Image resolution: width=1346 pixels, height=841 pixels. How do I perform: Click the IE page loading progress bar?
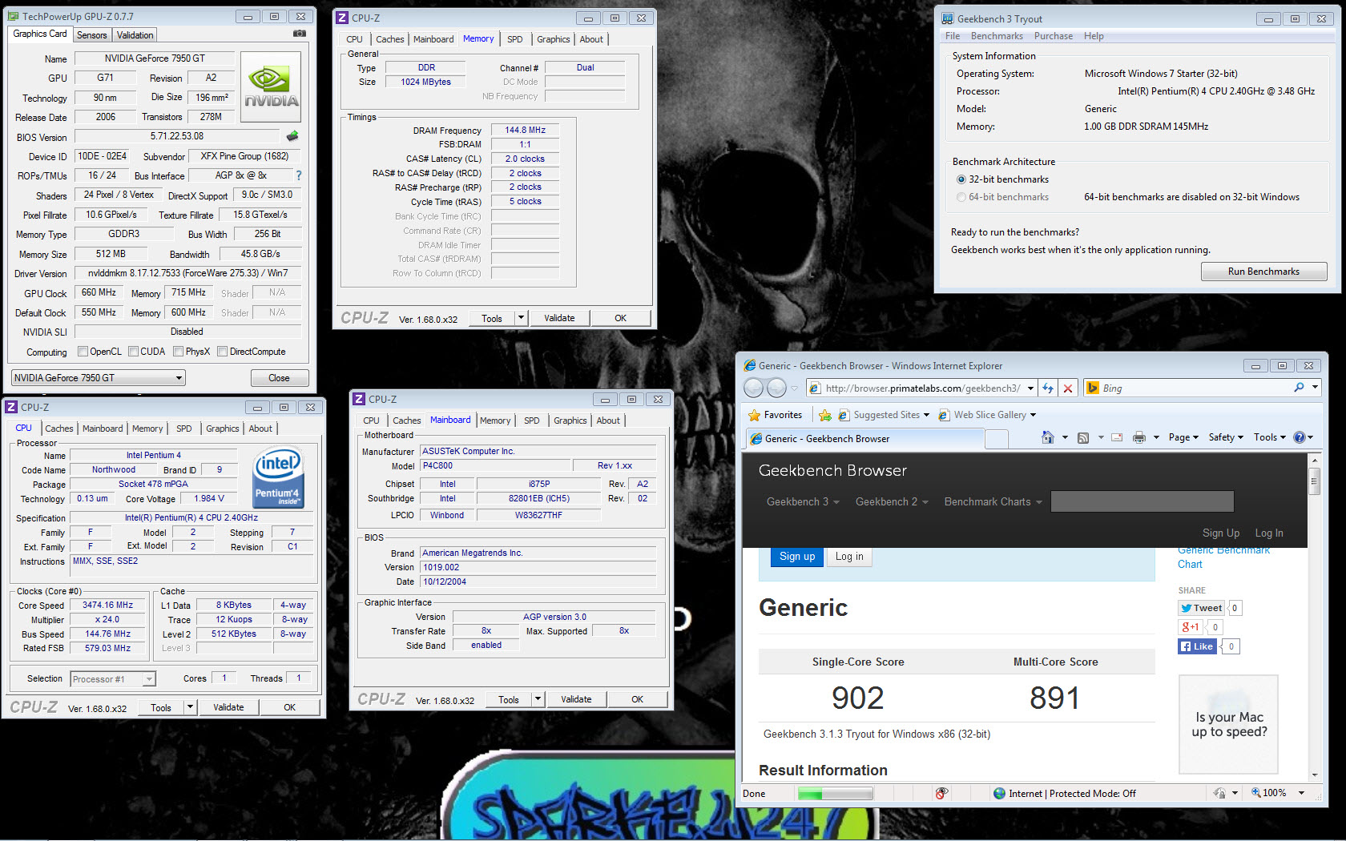835,793
